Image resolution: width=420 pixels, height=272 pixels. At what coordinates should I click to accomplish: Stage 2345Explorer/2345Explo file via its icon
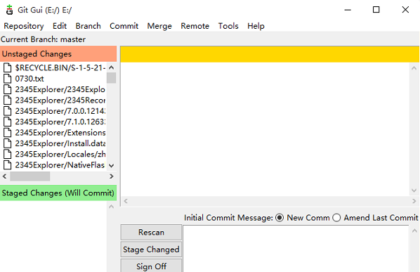[x=8, y=89]
